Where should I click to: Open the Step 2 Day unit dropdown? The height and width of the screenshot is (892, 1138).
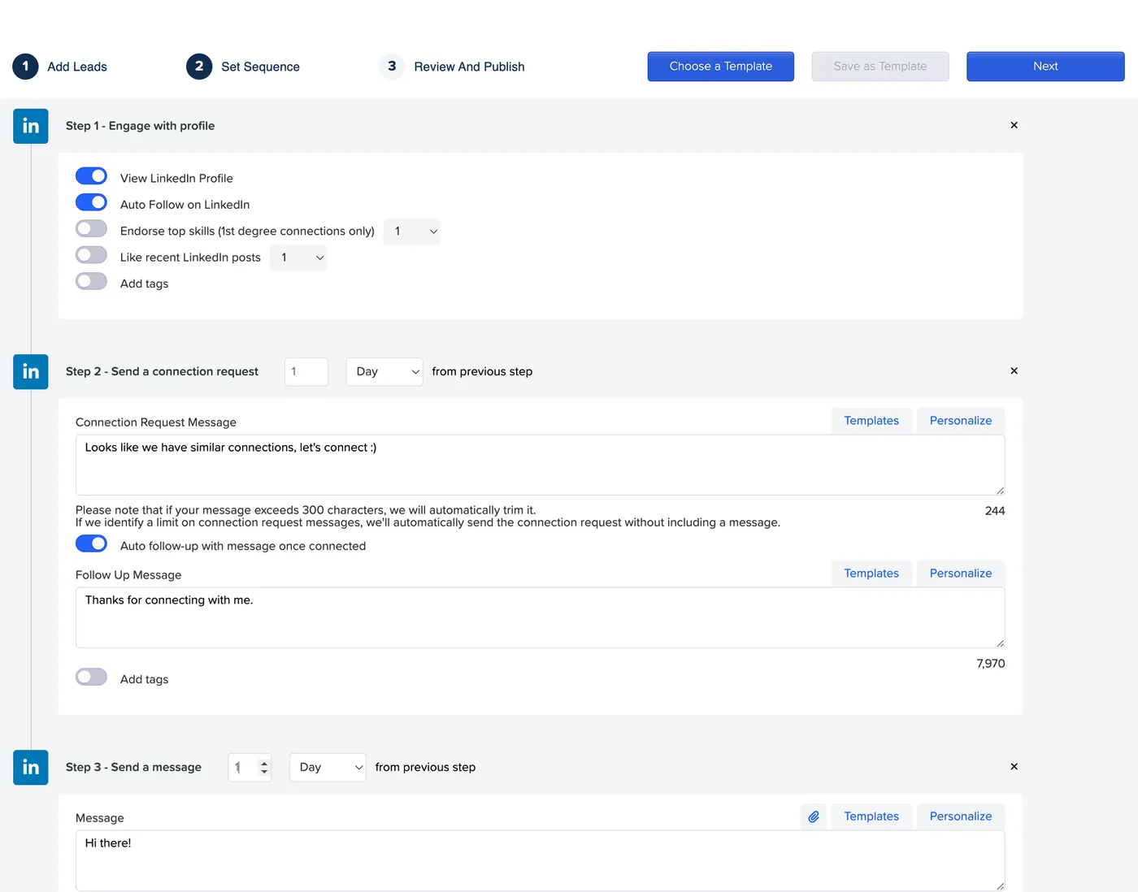click(x=384, y=372)
